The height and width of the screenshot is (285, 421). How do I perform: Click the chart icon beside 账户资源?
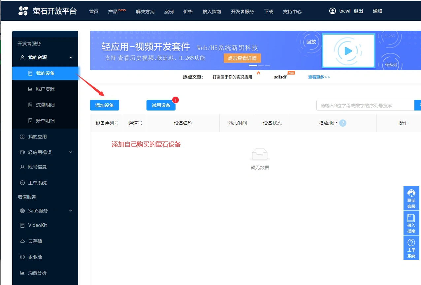[x=30, y=89]
